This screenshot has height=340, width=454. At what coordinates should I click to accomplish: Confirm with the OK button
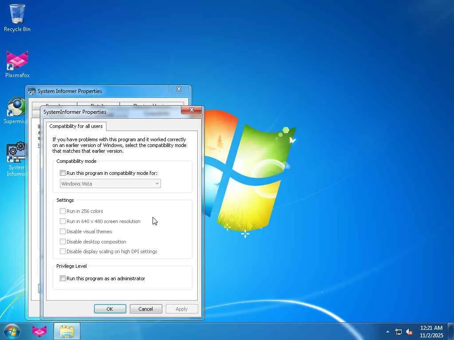tap(110, 309)
